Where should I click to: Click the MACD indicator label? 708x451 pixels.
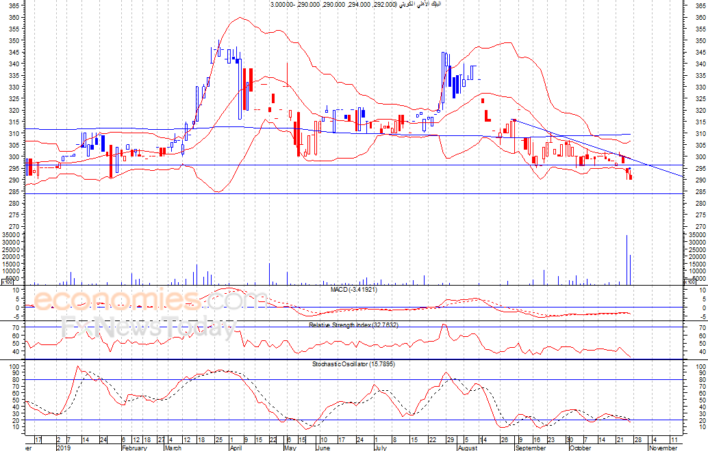pyautogui.click(x=353, y=290)
